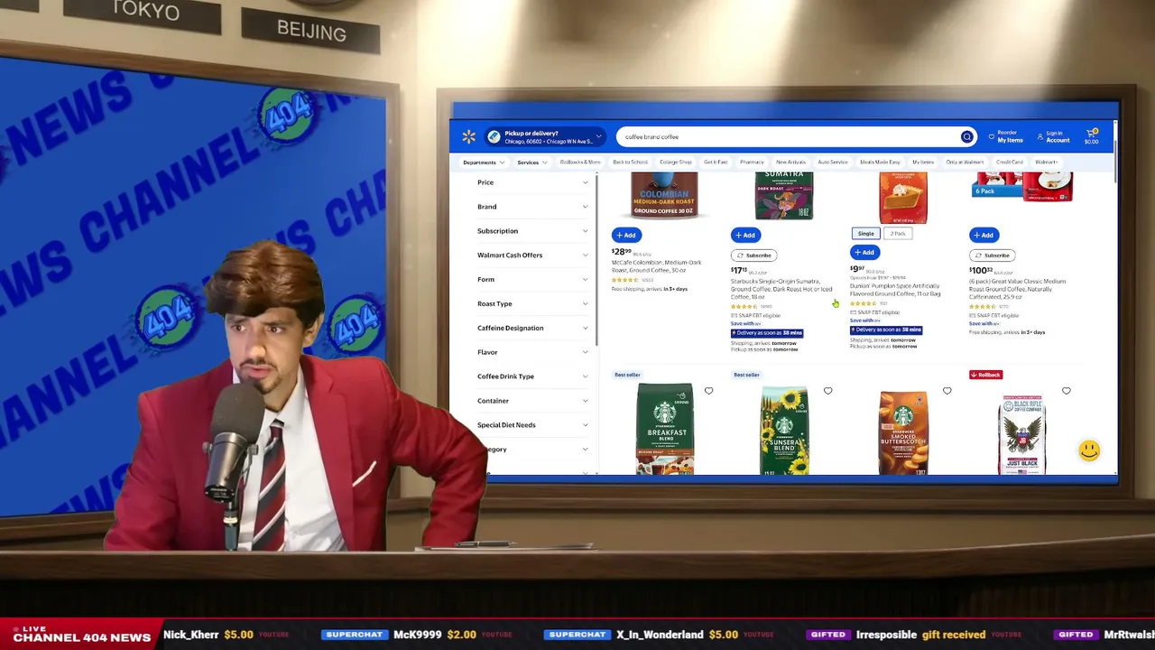1155x650 pixels.
Task: Open Great Value Classic Medium Roast title
Action: (x=1018, y=289)
